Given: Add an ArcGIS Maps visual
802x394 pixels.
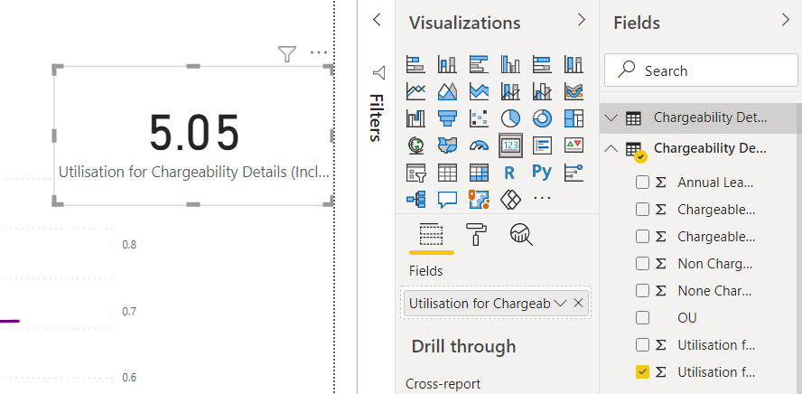Looking at the screenshot, I should 479,199.
